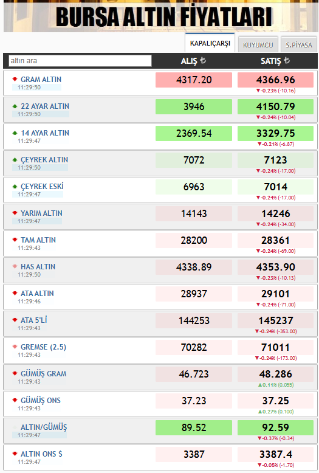Open the KUYUMCU tab
The height and width of the screenshot is (473, 319).
(258, 45)
